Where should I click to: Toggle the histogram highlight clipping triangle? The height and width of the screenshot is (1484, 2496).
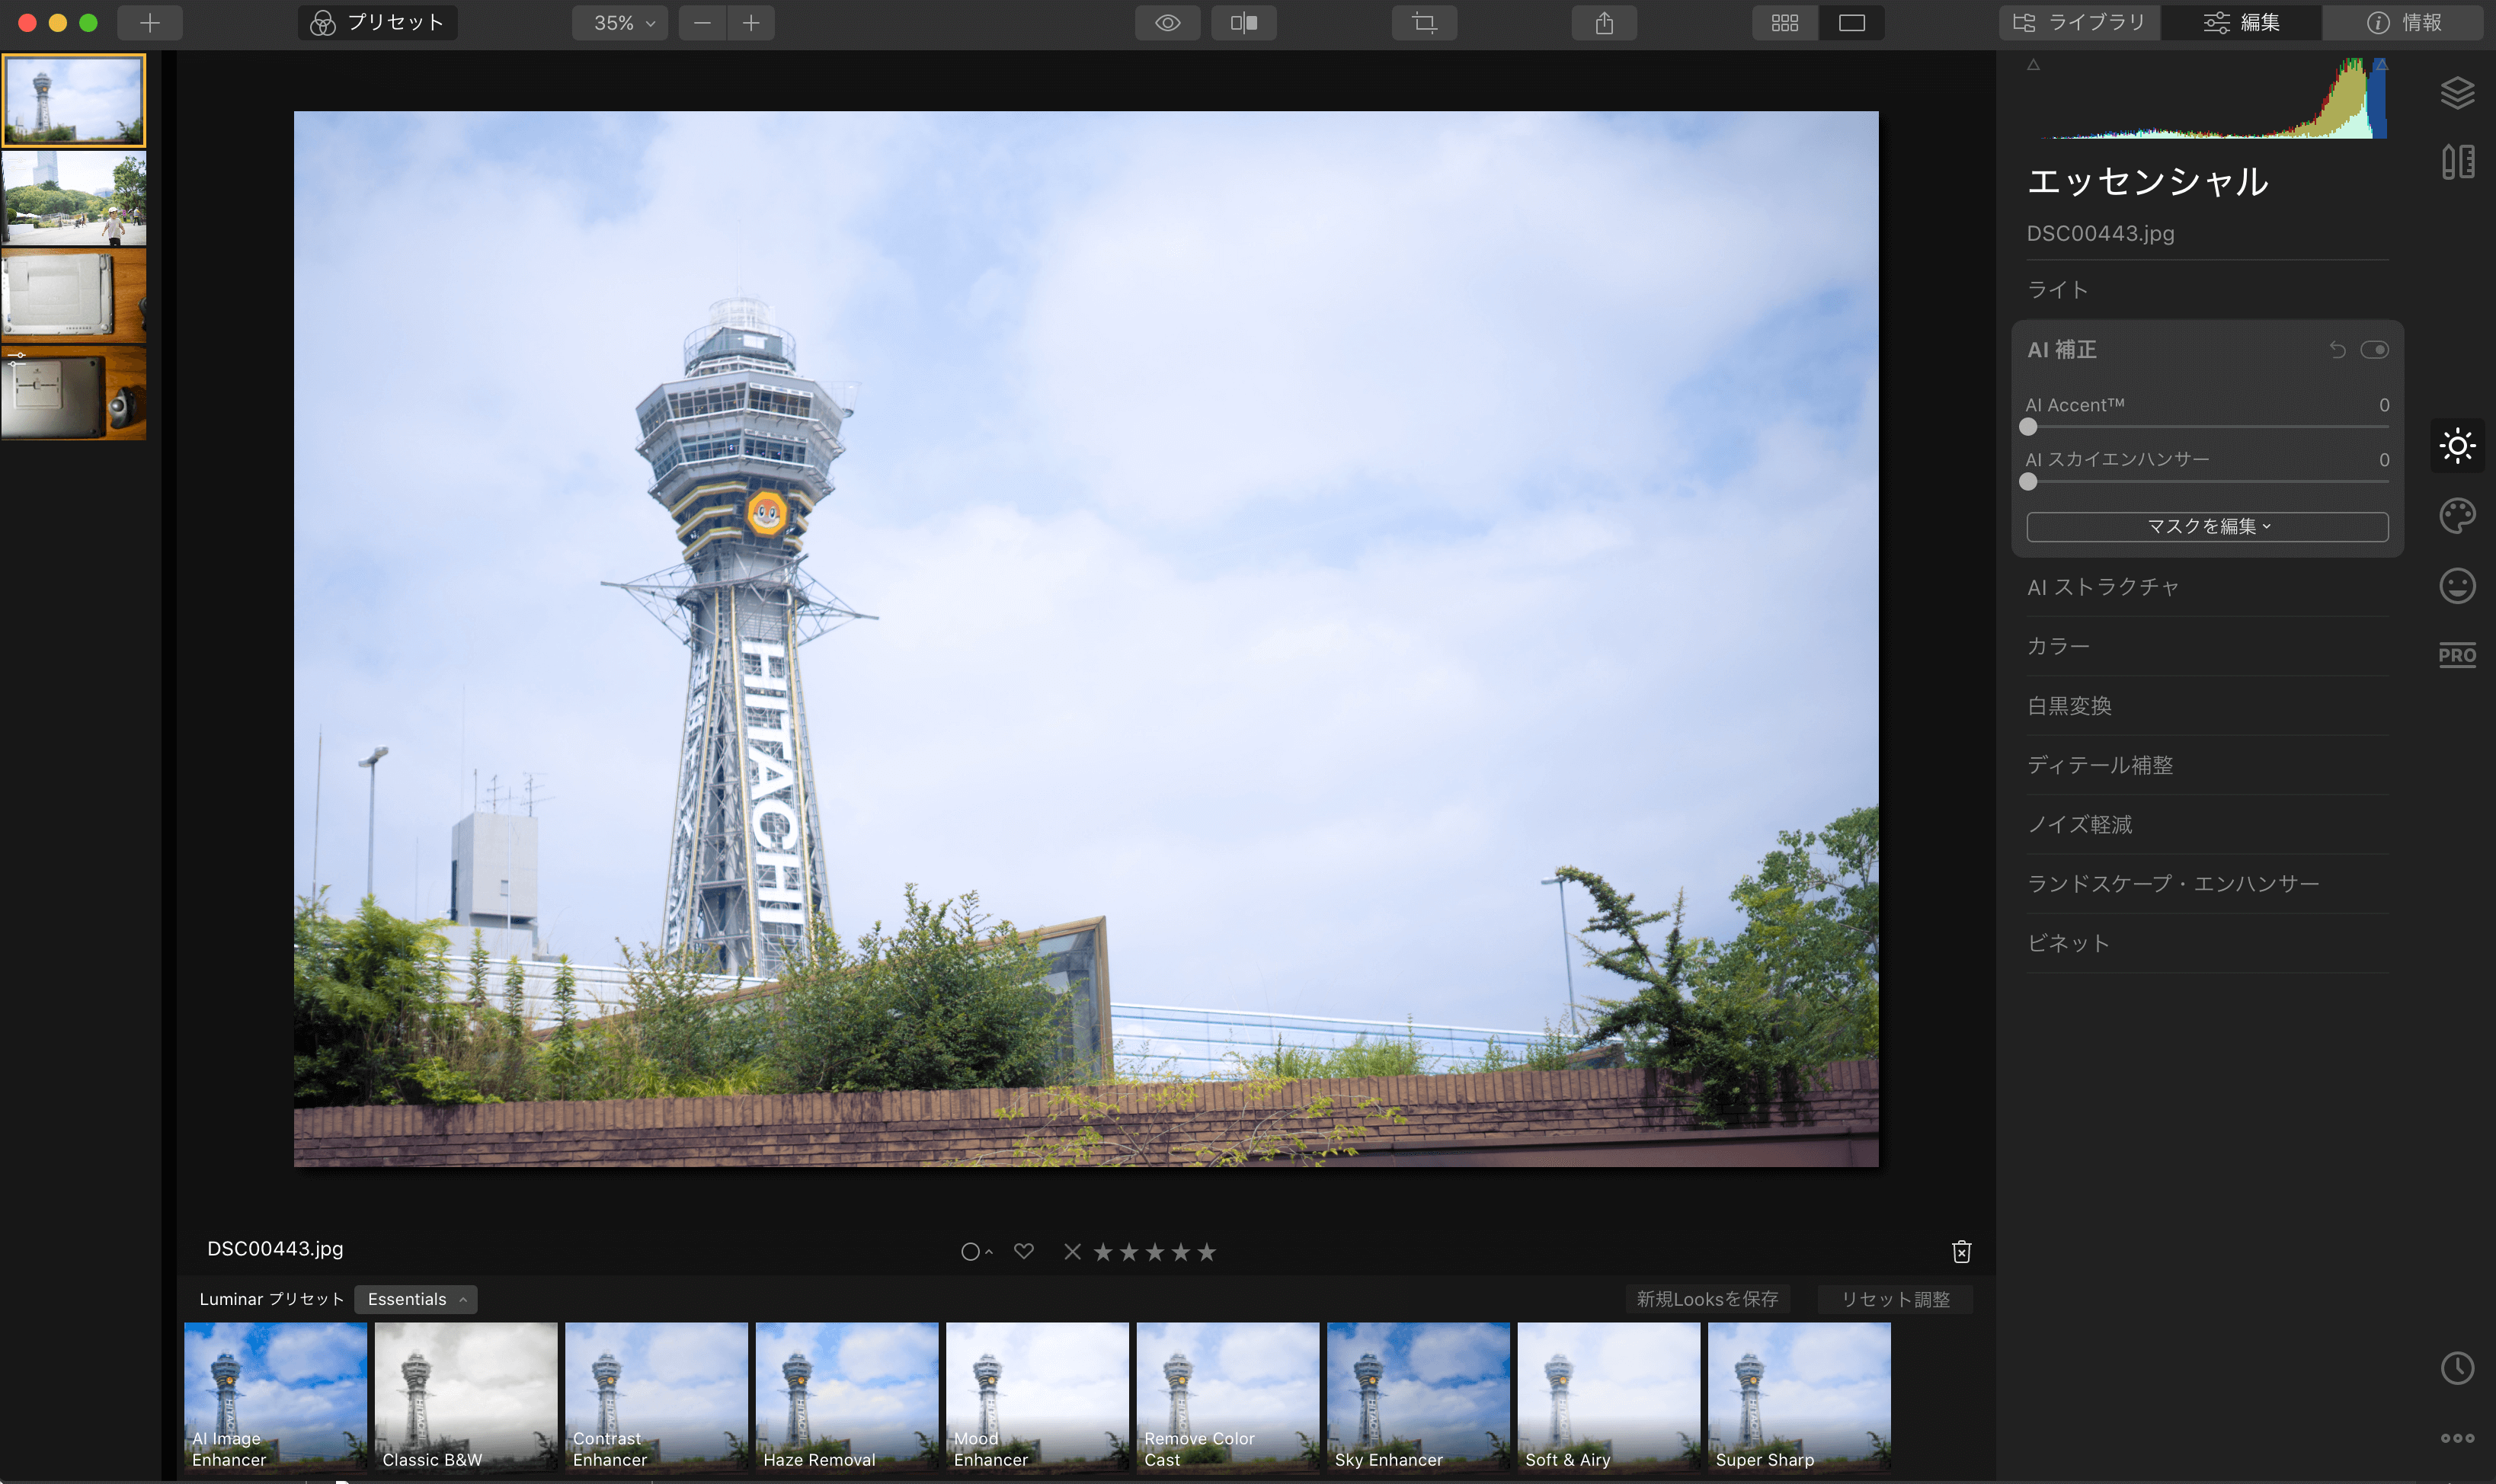[2380, 65]
